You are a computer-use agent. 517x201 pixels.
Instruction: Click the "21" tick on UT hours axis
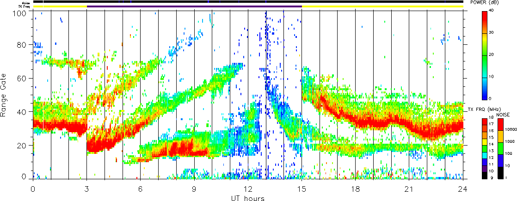409,189
